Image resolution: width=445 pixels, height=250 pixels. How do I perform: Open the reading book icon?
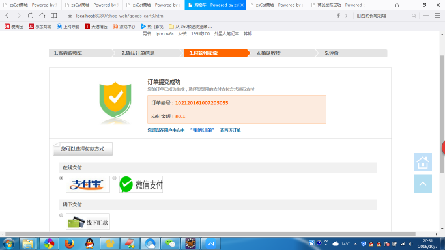[x=53, y=16]
